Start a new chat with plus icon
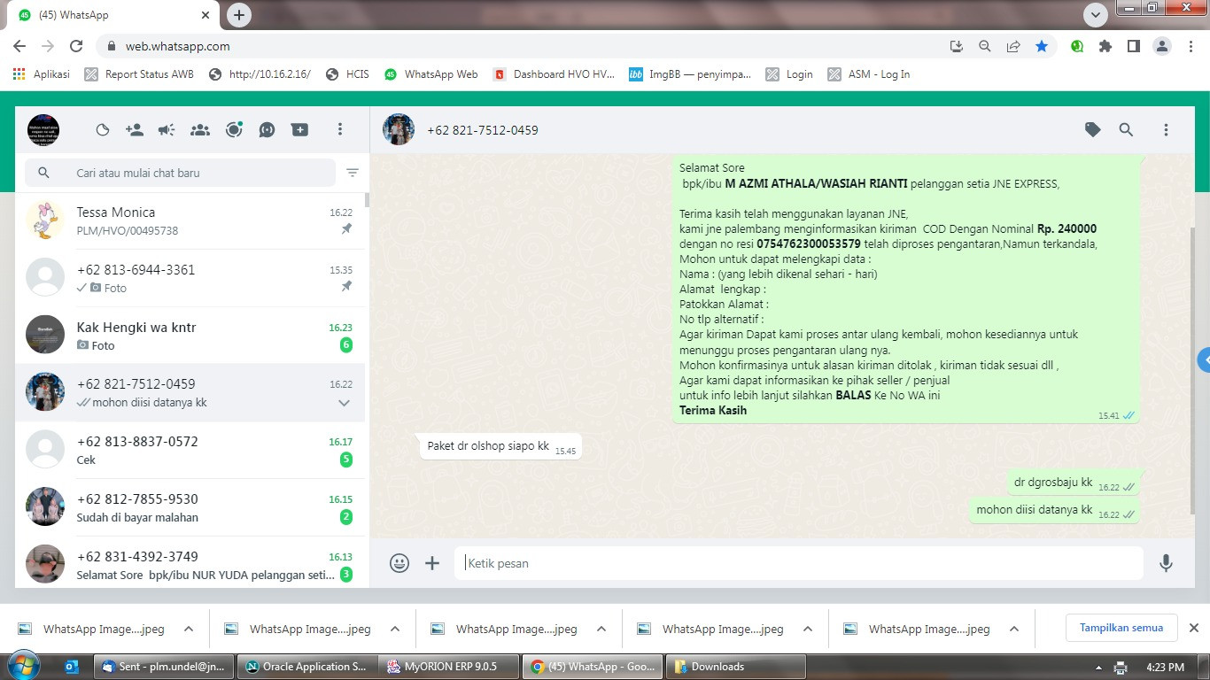Screen dimensions: 1210x680 (x=300, y=130)
